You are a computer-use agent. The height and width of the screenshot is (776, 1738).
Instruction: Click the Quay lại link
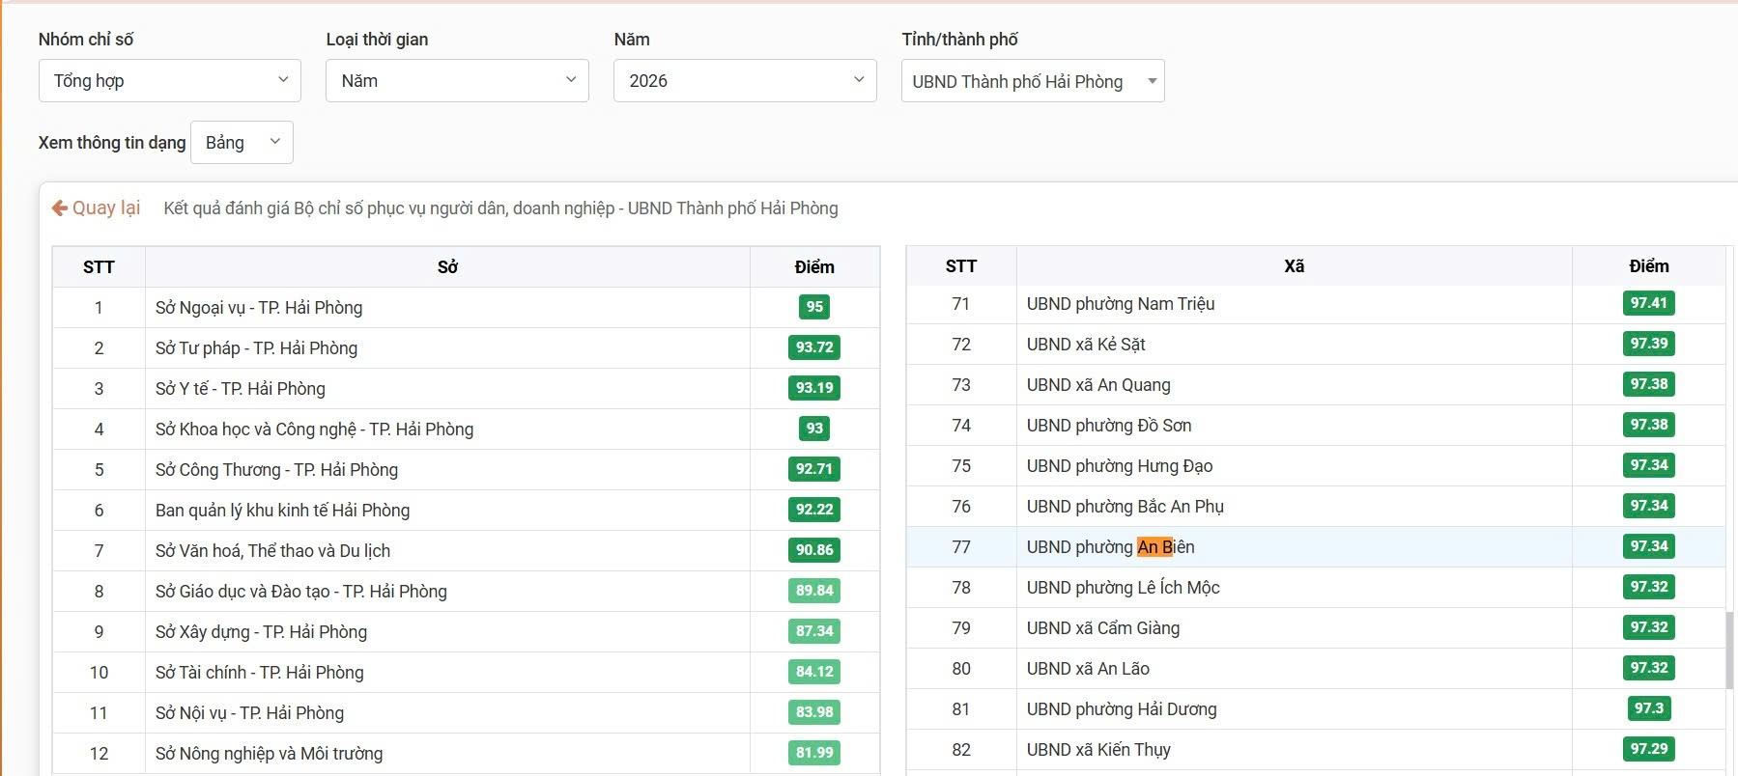pos(96,208)
